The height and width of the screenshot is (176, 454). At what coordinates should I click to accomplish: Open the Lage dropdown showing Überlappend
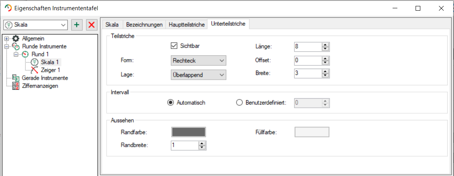click(x=198, y=74)
